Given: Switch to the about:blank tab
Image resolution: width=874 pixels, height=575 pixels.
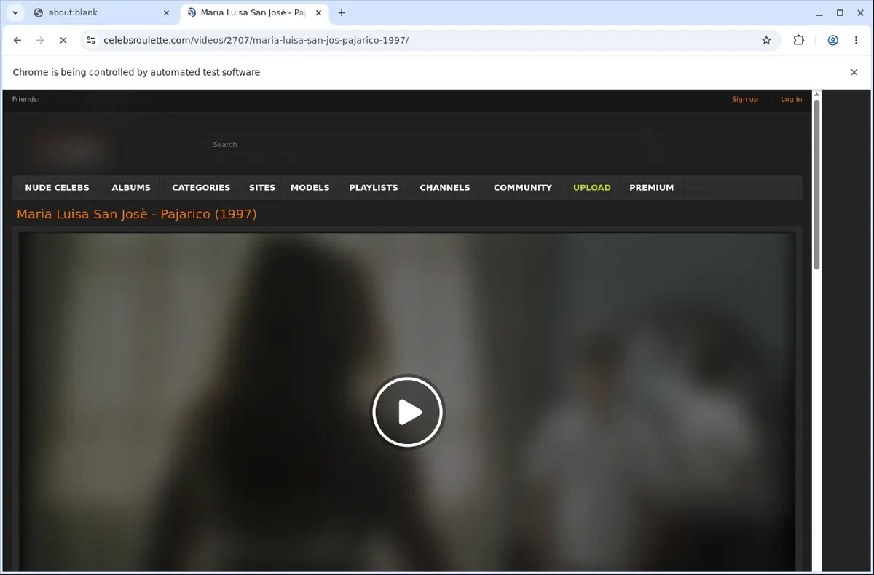Looking at the screenshot, I should pyautogui.click(x=102, y=12).
